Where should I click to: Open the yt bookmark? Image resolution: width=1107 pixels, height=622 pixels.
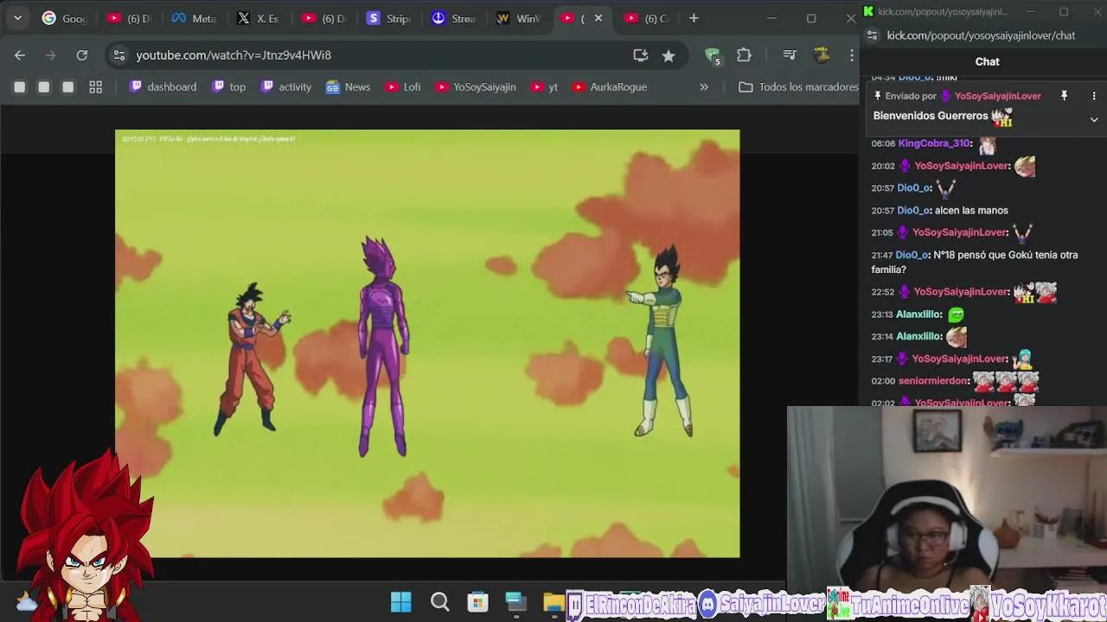click(x=545, y=87)
